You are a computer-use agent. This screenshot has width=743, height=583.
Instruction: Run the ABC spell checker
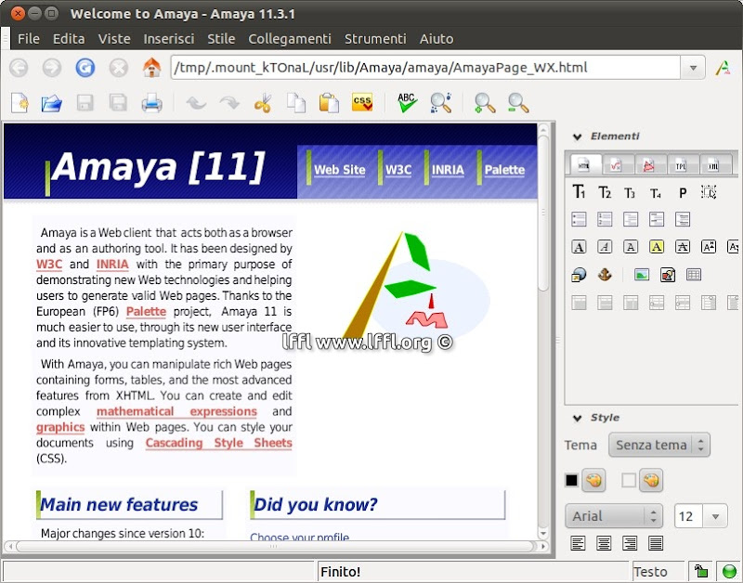406,100
